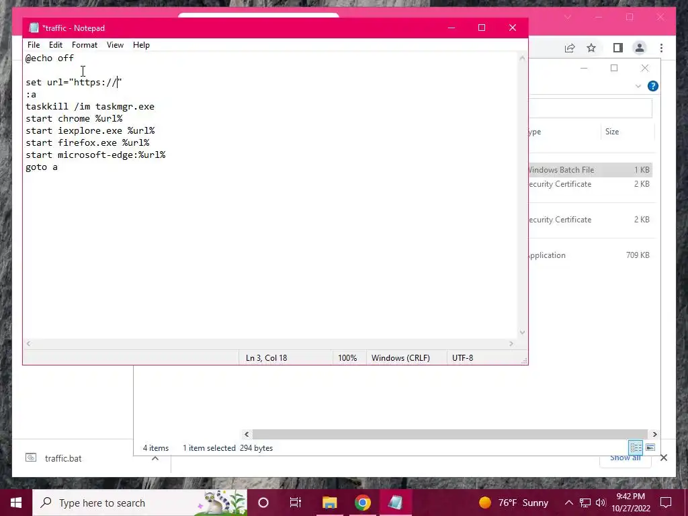Open traffic.bat download options chevron
Image resolution: width=688 pixels, height=516 pixels.
tap(155, 458)
